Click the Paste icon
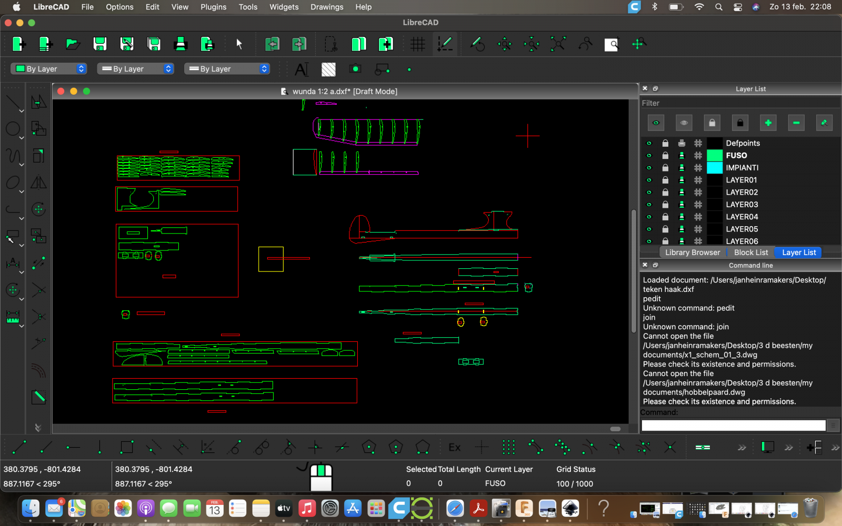 point(385,44)
